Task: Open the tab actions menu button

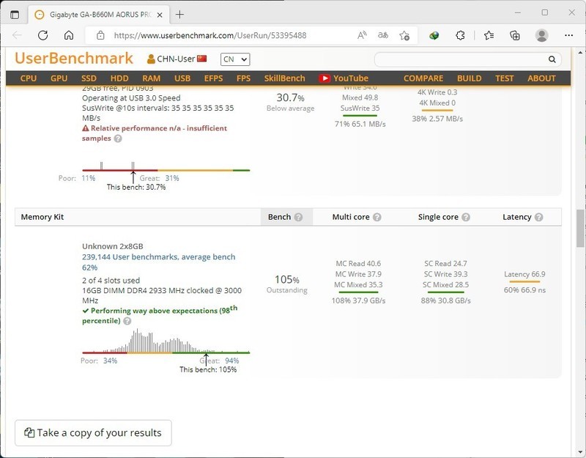Action: (15, 14)
